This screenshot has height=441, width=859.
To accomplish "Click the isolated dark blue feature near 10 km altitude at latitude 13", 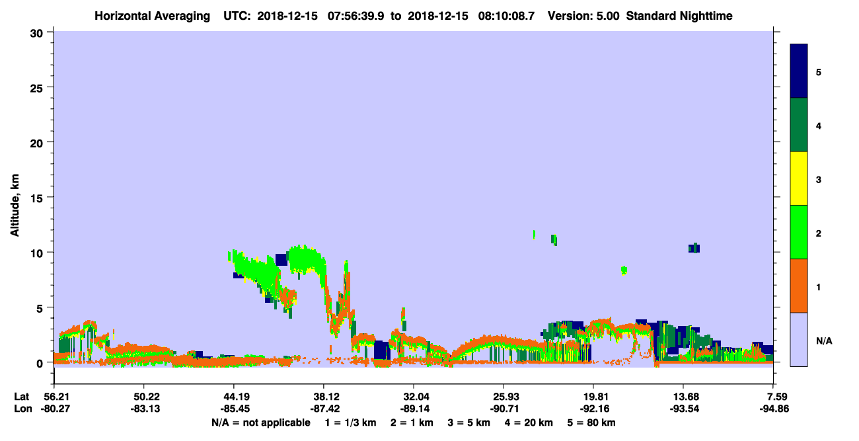I will pyautogui.click(x=694, y=248).
